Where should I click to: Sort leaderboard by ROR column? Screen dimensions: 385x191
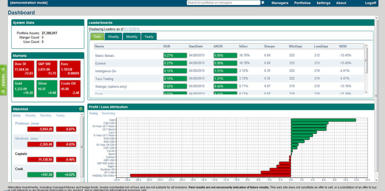[167, 46]
